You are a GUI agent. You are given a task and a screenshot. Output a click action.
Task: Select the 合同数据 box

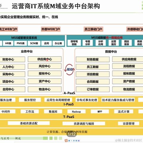point(93,82)
